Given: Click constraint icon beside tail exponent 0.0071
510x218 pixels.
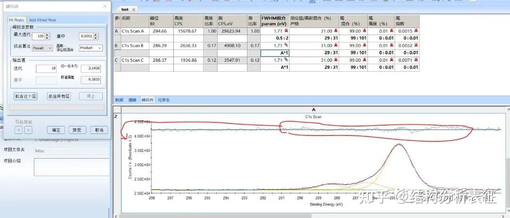Looking at the screenshot, I should pyautogui.click(x=416, y=60).
